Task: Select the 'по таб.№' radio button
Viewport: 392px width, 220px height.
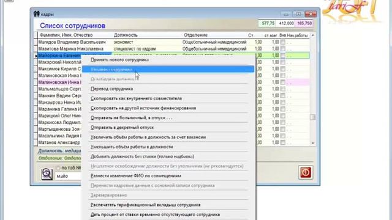Action: pyautogui.click(x=58, y=168)
